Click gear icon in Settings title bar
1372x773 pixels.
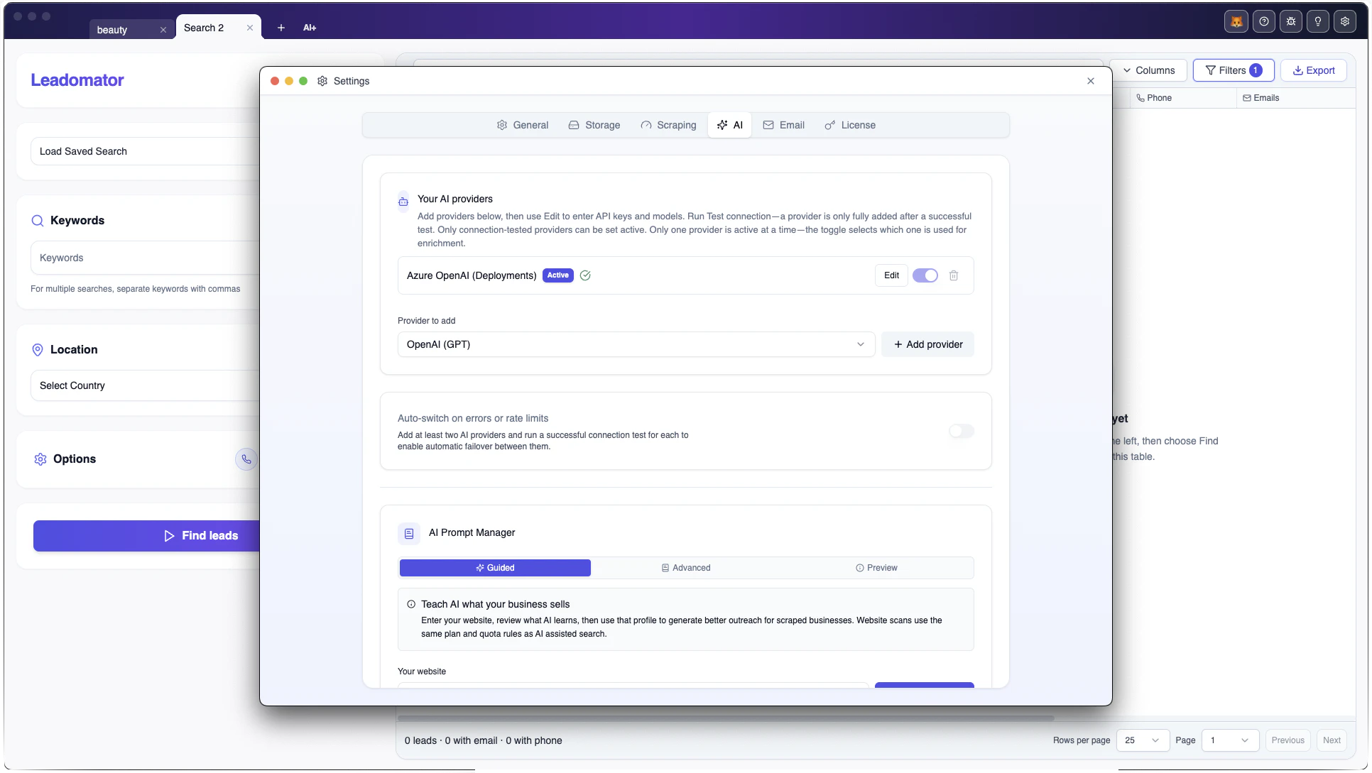tap(322, 81)
